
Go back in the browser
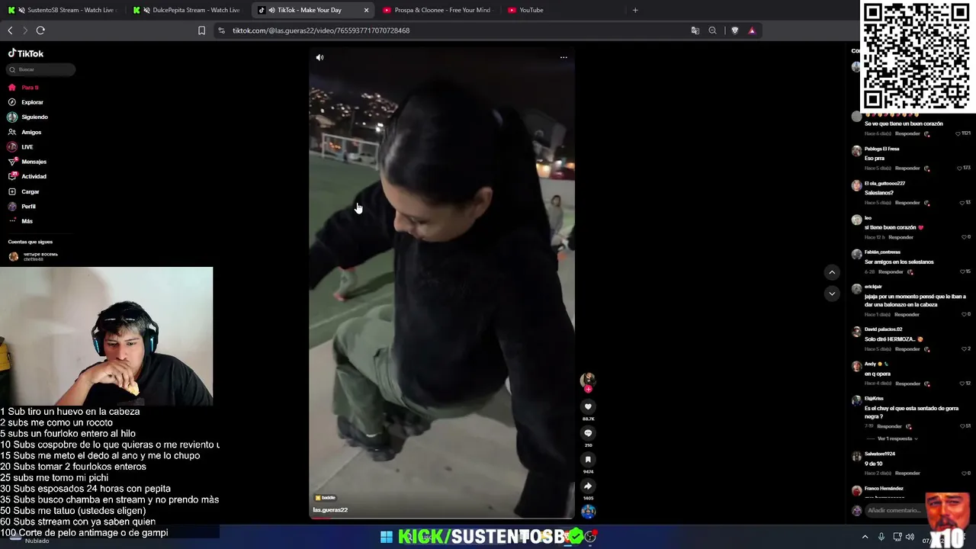10,30
